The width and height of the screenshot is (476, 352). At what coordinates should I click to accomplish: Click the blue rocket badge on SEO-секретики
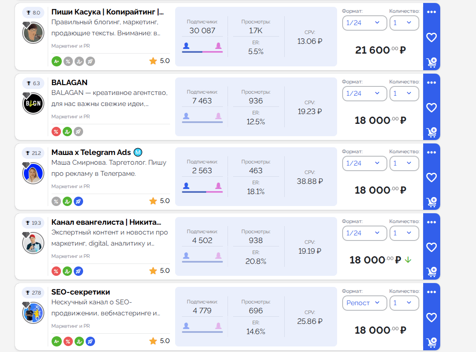[x=90, y=341]
